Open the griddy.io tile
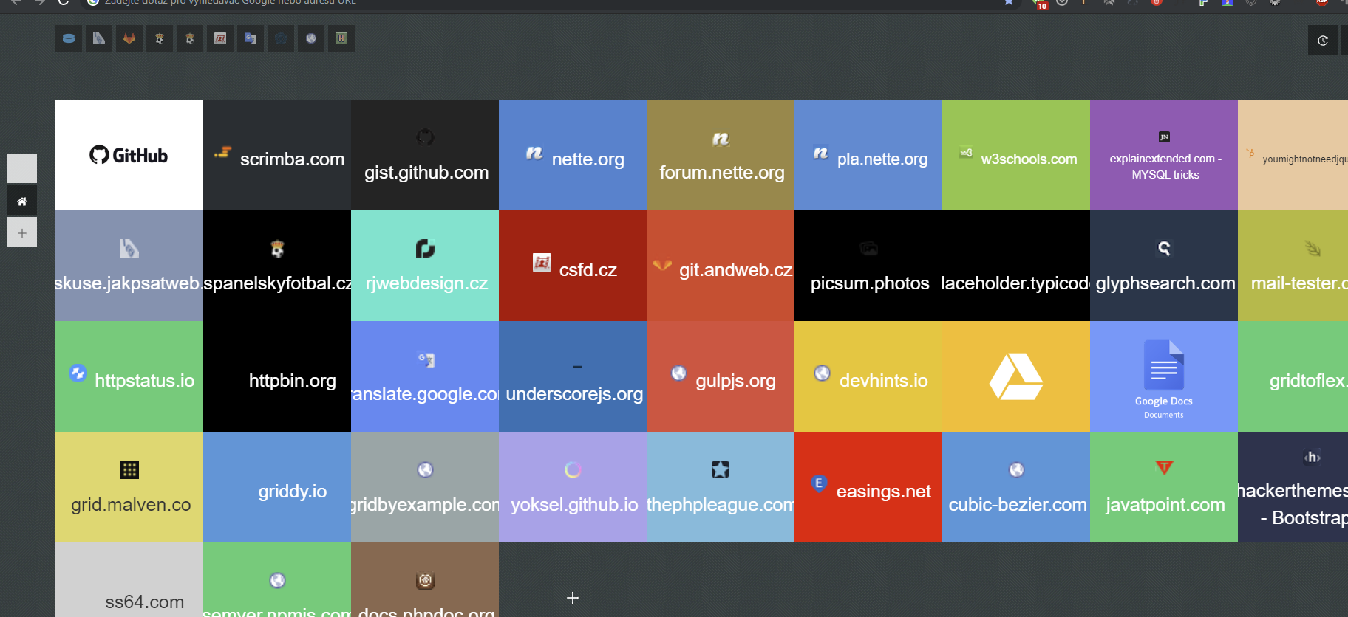Viewport: 1348px width, 617px height. 277,487
